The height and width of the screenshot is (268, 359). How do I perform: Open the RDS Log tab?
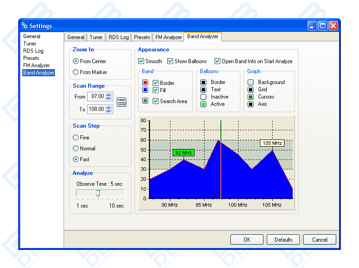(119, 37)
